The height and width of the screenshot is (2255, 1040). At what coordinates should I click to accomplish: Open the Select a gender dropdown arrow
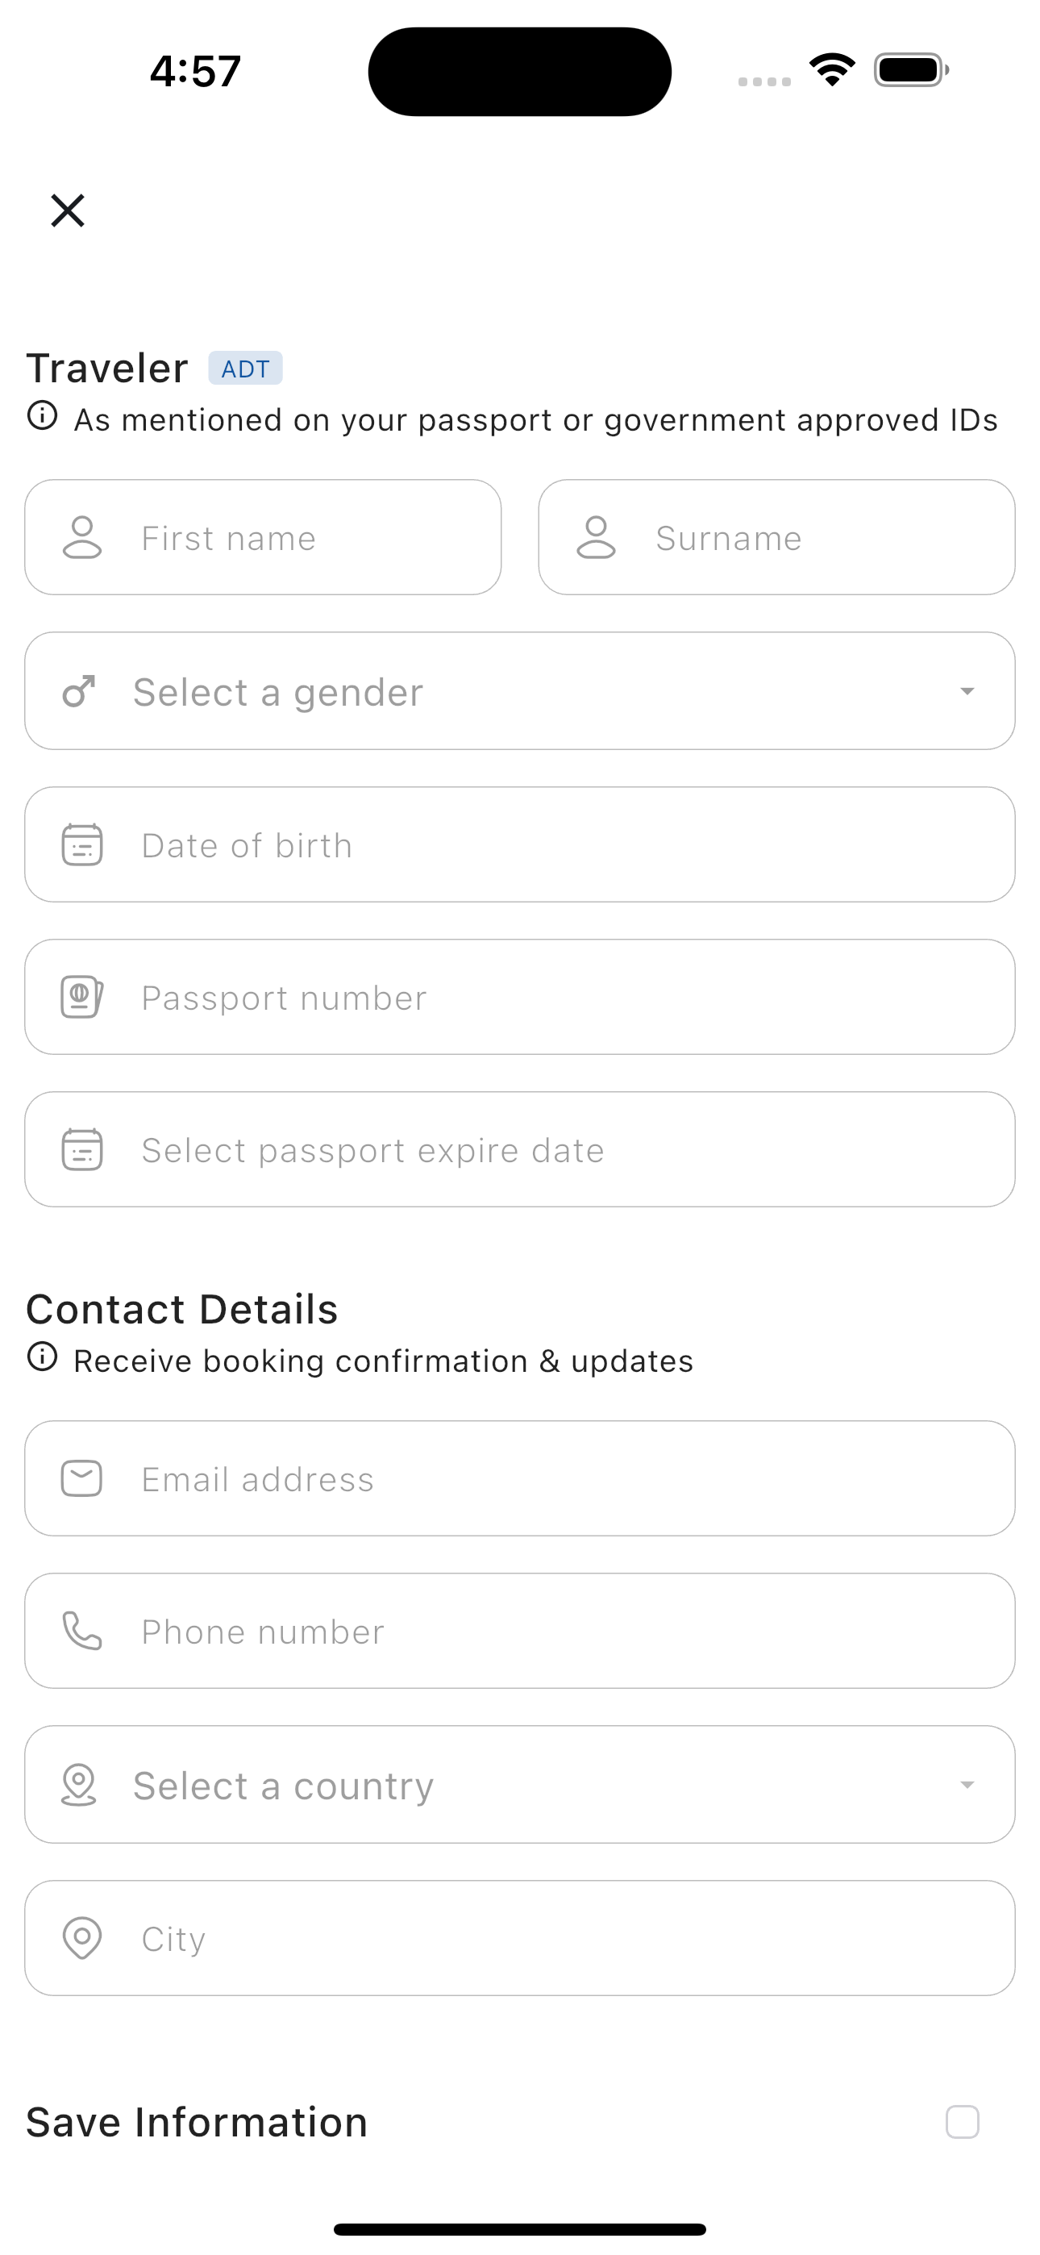[967, 691]
